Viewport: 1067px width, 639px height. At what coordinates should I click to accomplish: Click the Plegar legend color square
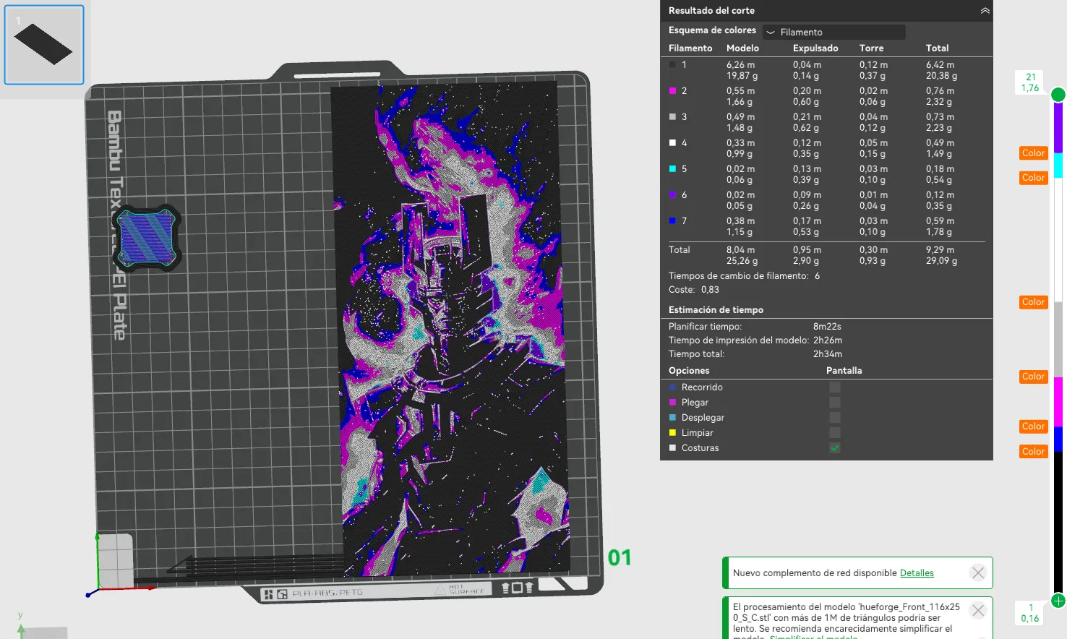[x=672, y=403]
